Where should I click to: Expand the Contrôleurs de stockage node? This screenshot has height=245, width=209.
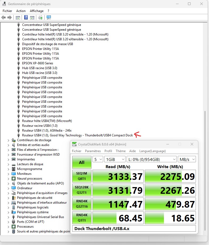click(x=9, y=140)
